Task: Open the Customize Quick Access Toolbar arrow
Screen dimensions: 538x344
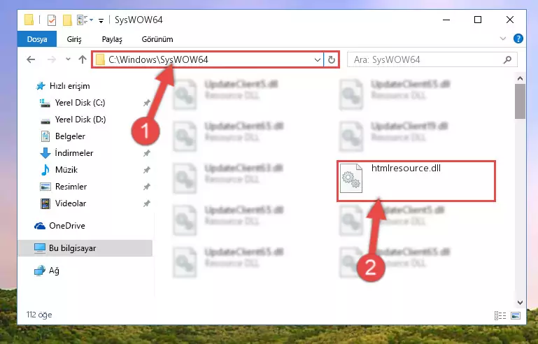Action: [x=101, y=20]
